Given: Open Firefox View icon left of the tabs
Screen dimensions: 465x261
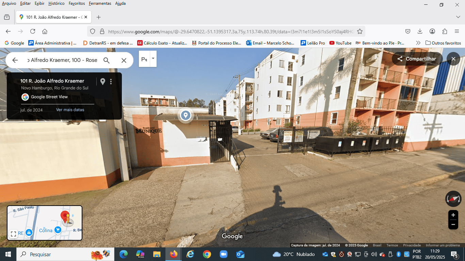Looking at the screenshot, I should (7, 17).
